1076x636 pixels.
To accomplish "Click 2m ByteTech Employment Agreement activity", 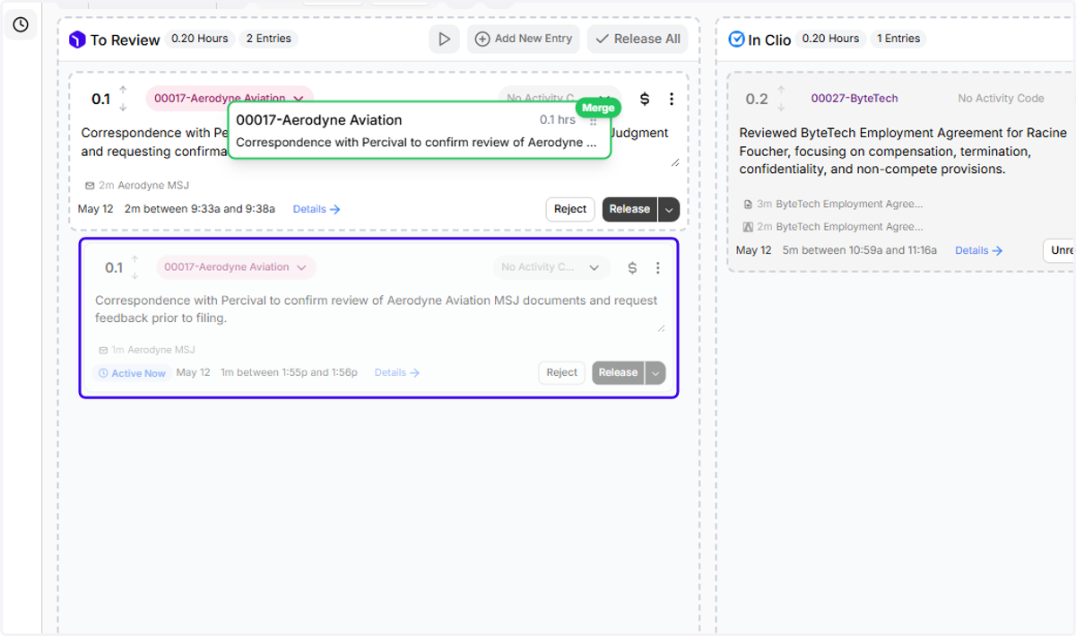I will pyautogui.click(x=833, y=227).
